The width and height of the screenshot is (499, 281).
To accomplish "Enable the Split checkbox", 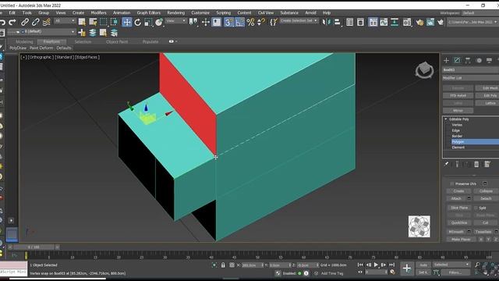I will 476,208.
